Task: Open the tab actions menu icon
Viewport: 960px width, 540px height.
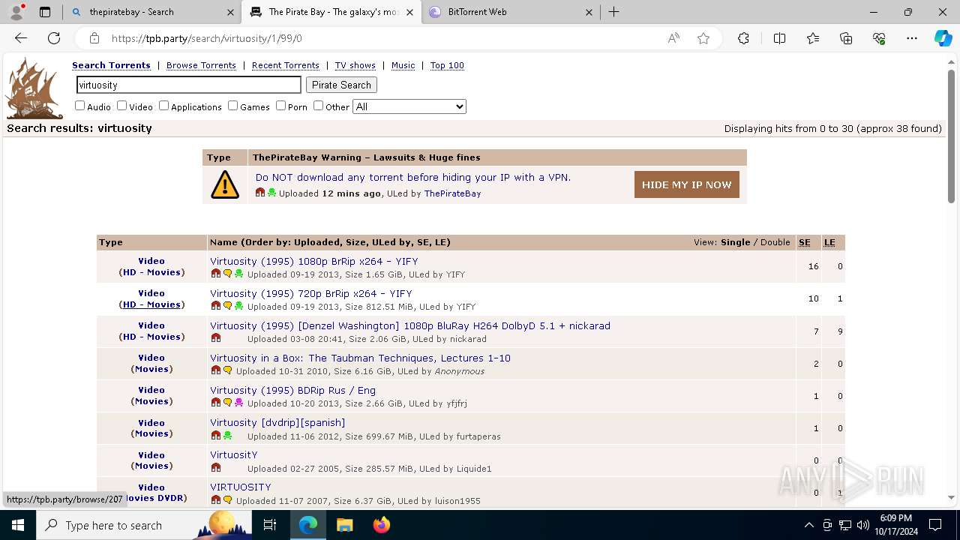Action: click(45, 12)
